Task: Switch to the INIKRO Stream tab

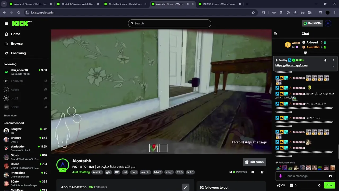Action: (220, 4)
